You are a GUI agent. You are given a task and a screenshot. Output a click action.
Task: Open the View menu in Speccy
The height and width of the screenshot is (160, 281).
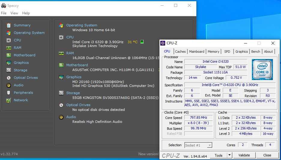tap(14, 13)
